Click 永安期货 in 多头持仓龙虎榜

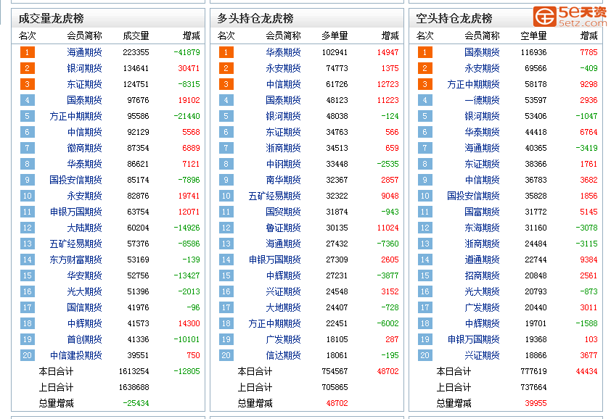(x=283, y=68)
